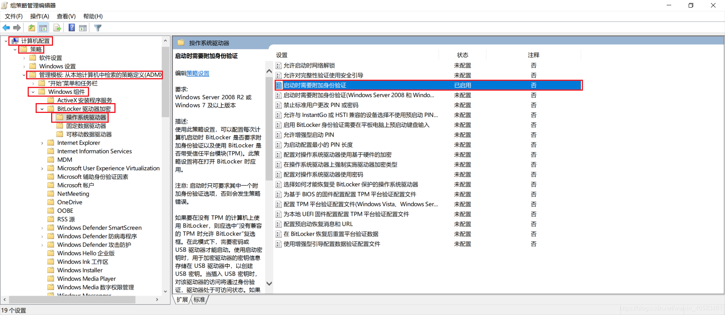Select Internet Information Services tree item

(94, 151)
